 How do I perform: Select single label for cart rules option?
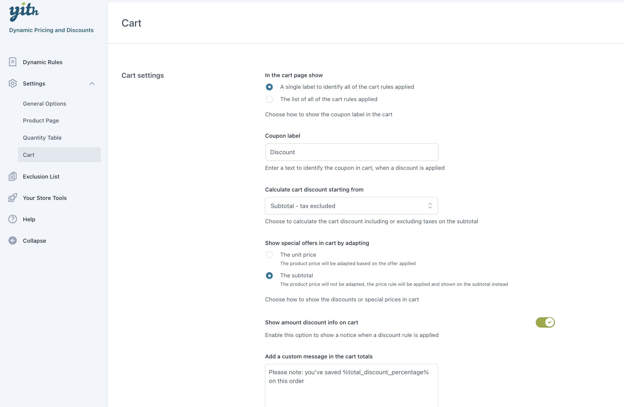coord(269,87)
